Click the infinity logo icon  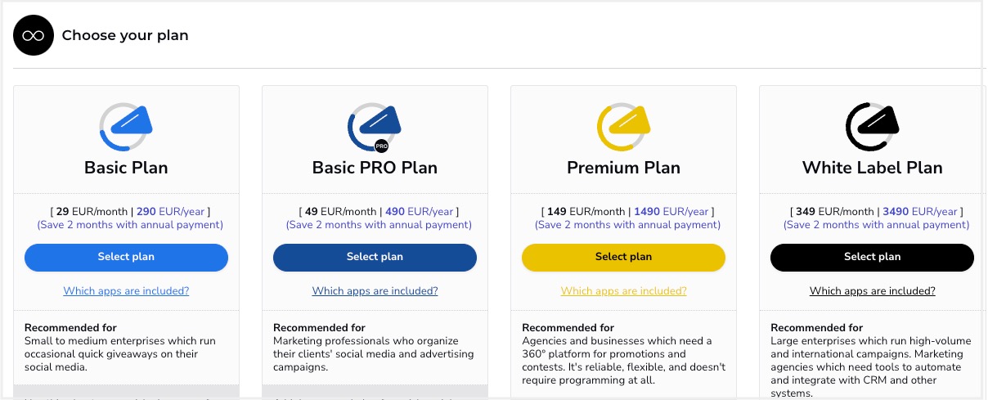coord(33,35)
